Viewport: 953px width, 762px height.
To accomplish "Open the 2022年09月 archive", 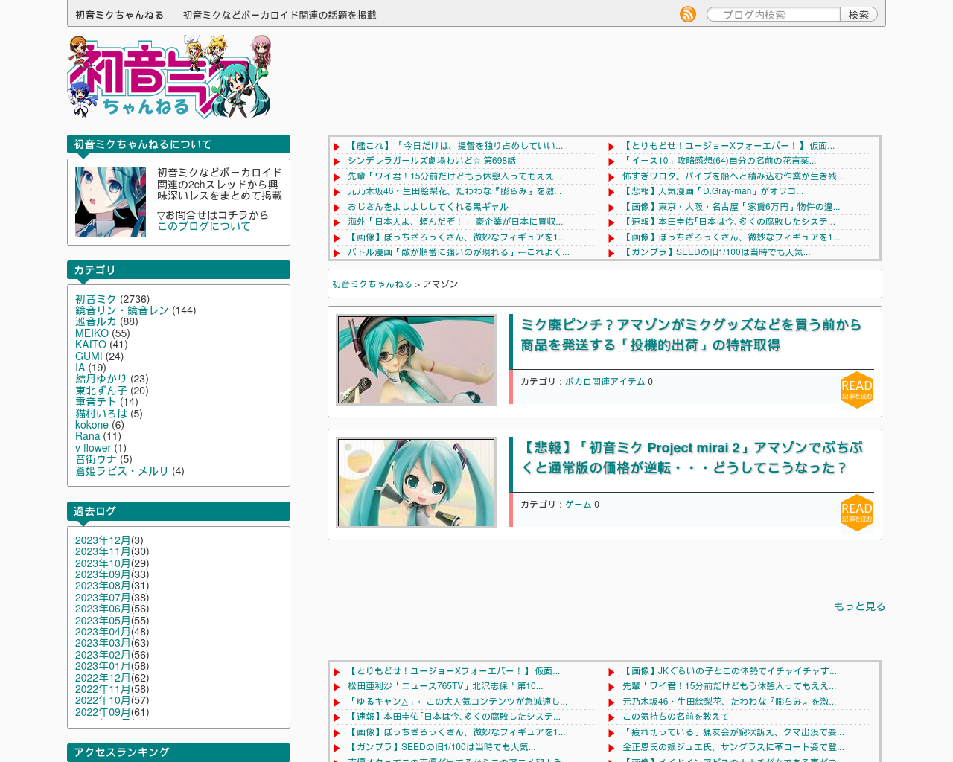I will click(103, 712).
